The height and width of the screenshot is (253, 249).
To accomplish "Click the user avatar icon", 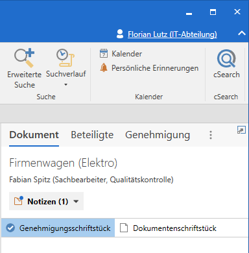I will (120, 34).
